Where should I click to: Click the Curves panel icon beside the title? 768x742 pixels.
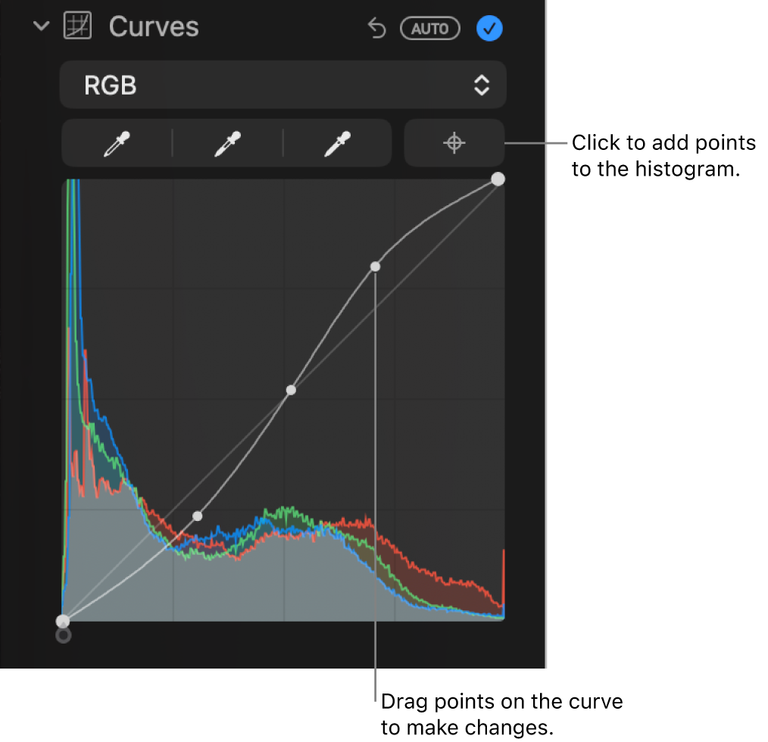(x=78, y=26)
